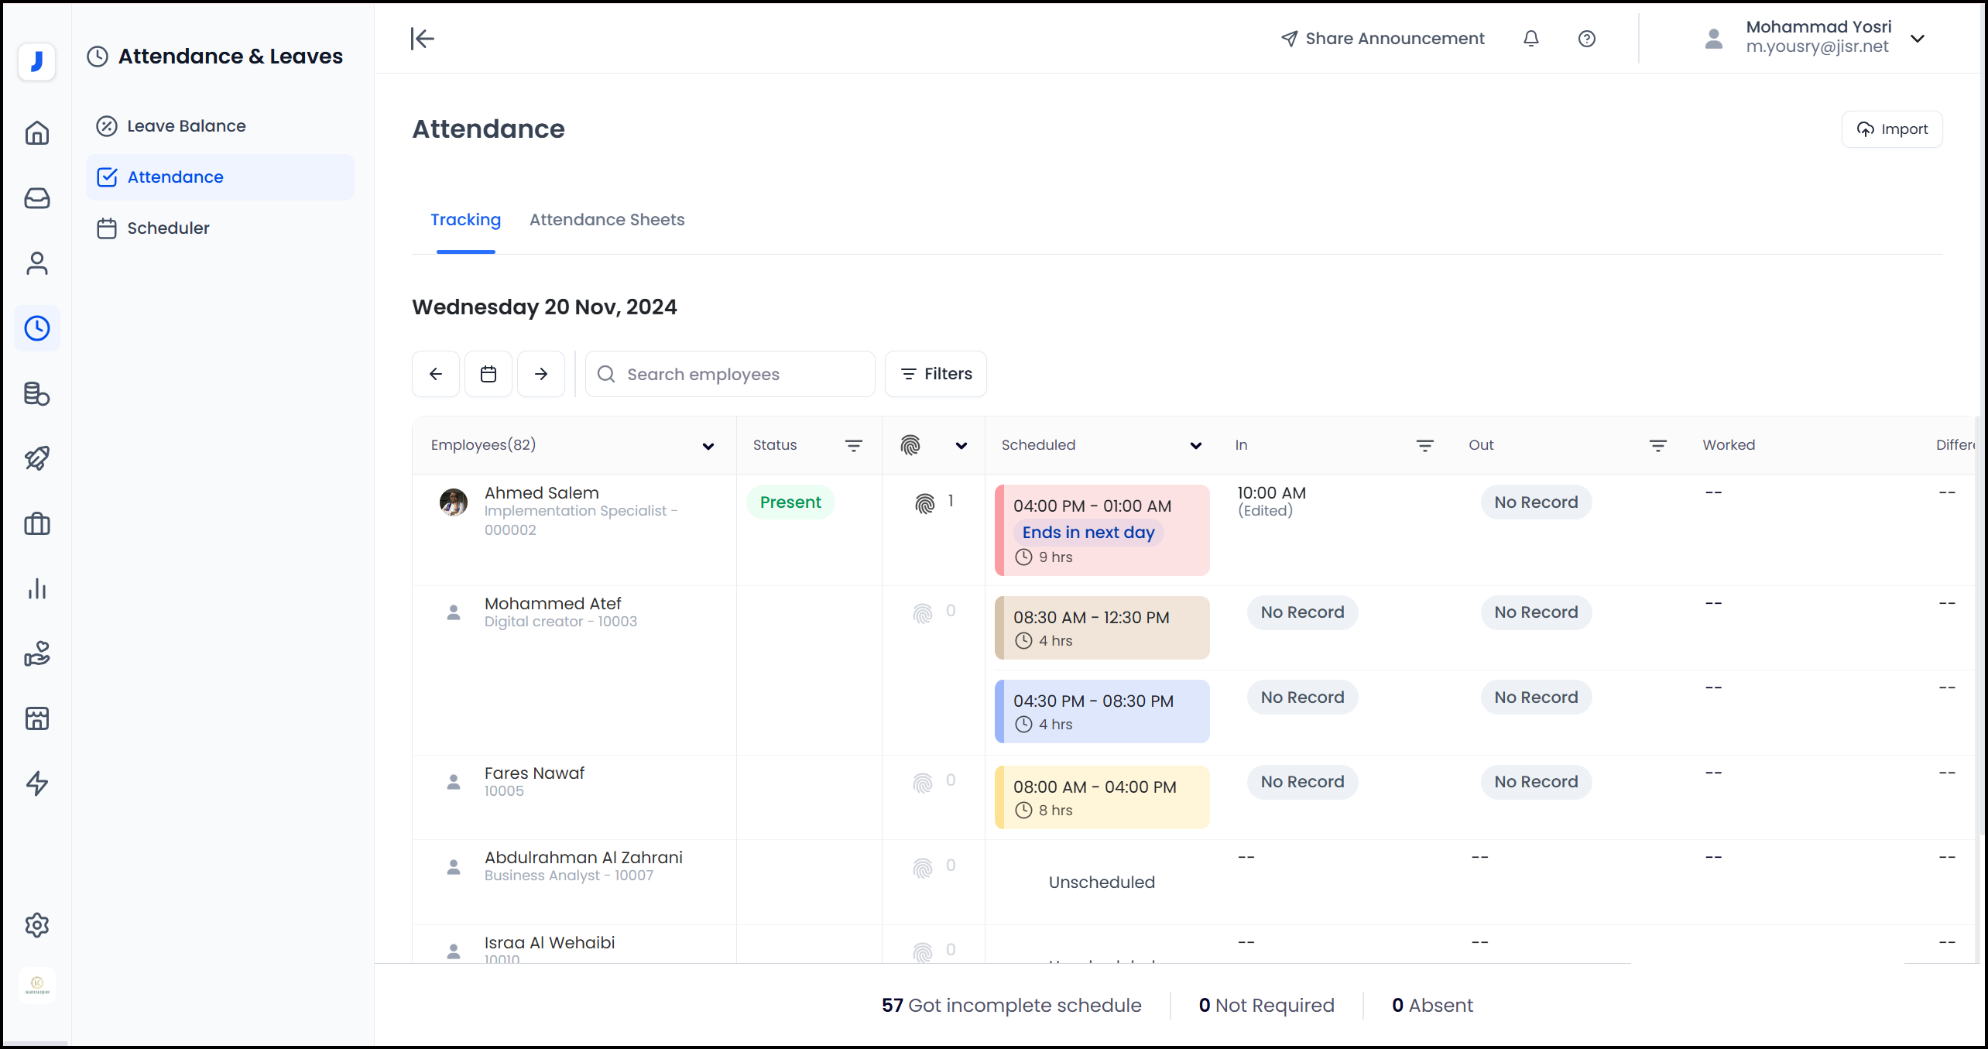1988x1049 pixels.
Task: Collapse the sidebar panel arrow icon
Action: point(423,39)
